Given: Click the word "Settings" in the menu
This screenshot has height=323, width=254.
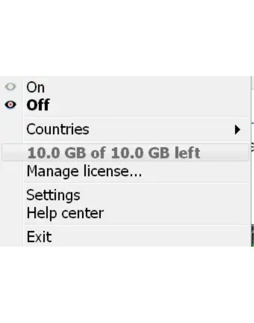Looking at the screenshot, I should click(53, 195).
